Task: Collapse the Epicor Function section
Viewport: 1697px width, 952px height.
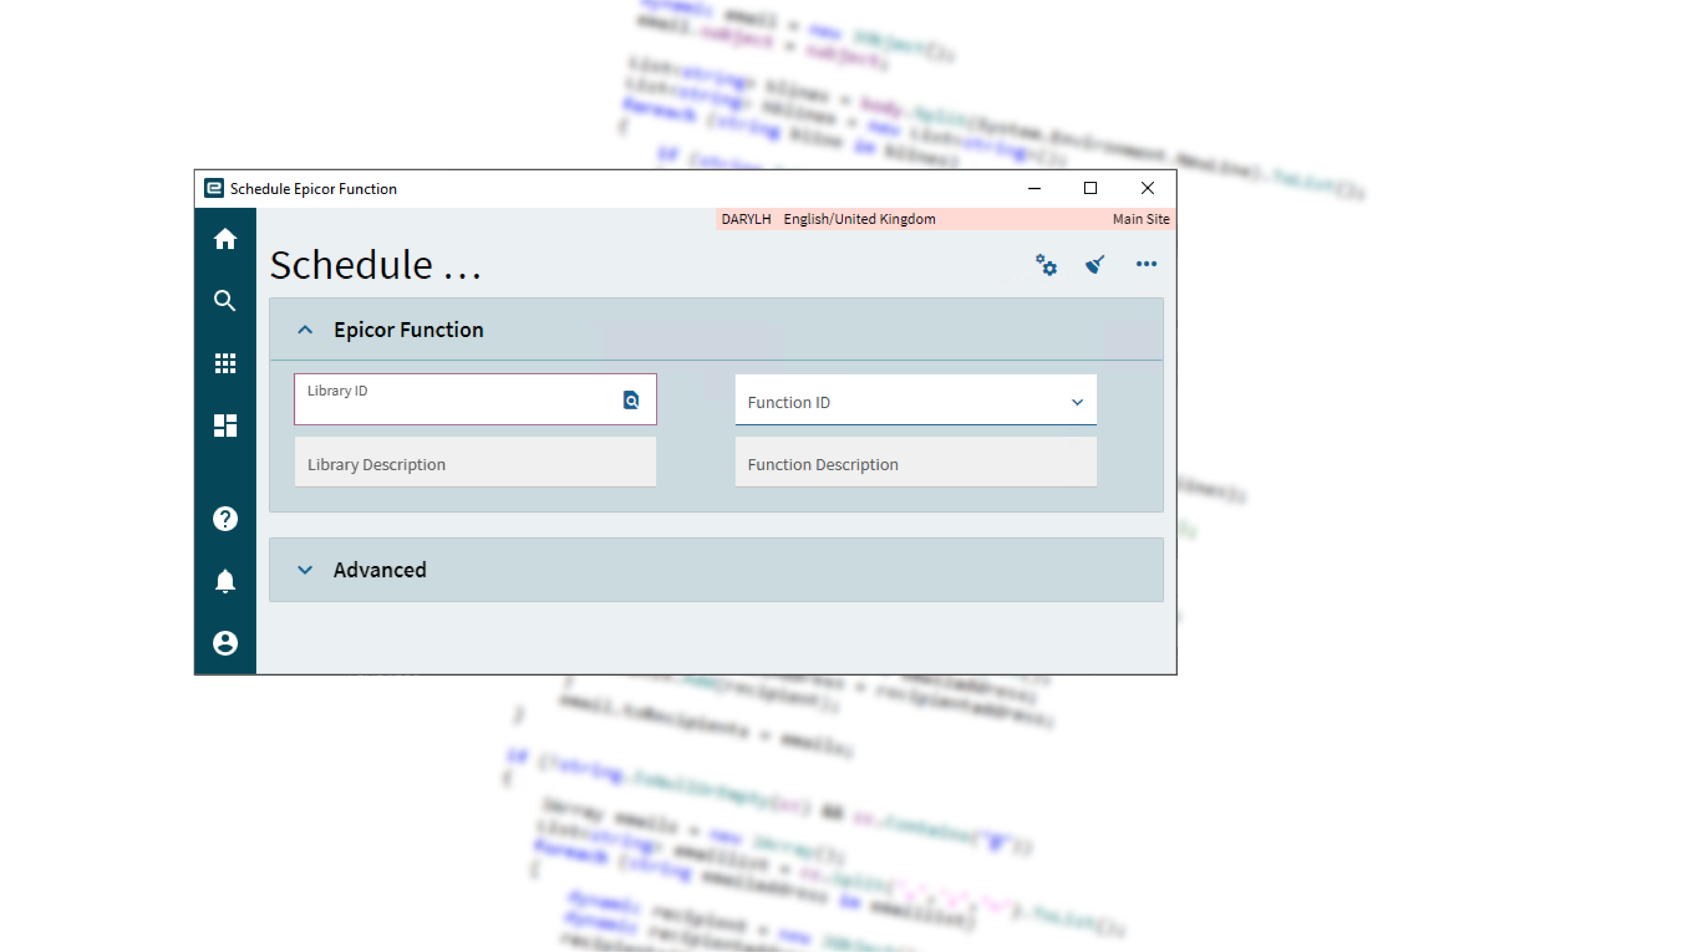Action: click(x=305, y=330)
